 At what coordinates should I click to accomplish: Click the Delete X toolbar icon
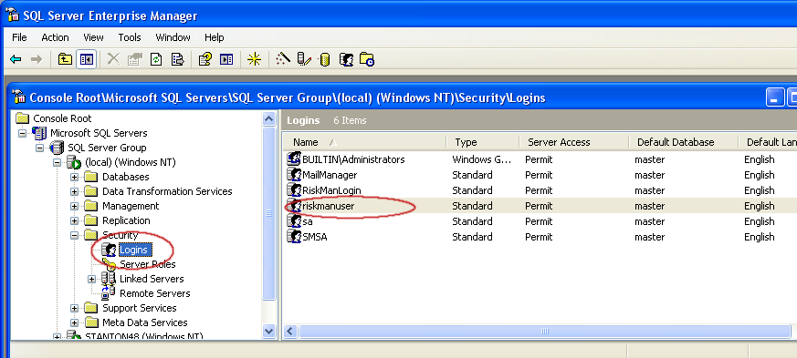[x=113, y=59]
